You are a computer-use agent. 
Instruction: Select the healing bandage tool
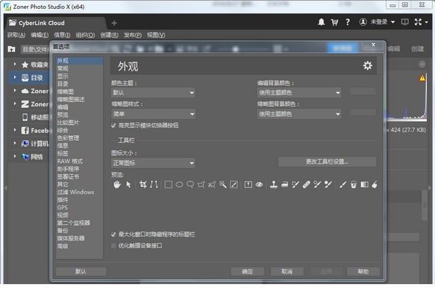click(x=307, y=185)
